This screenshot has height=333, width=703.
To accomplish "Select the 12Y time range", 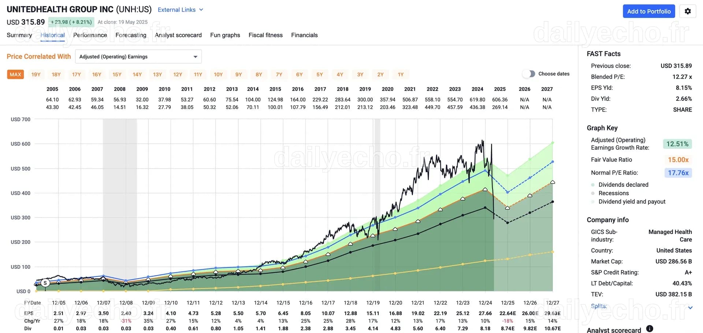I will [x=178, y=75].
